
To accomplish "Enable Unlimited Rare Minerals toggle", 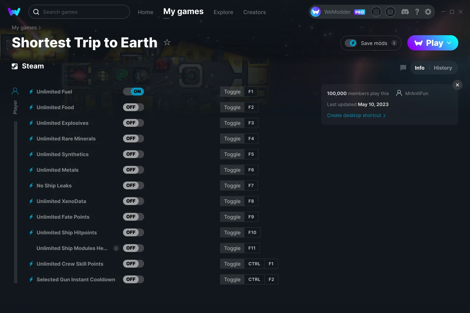I will [134, 139].
